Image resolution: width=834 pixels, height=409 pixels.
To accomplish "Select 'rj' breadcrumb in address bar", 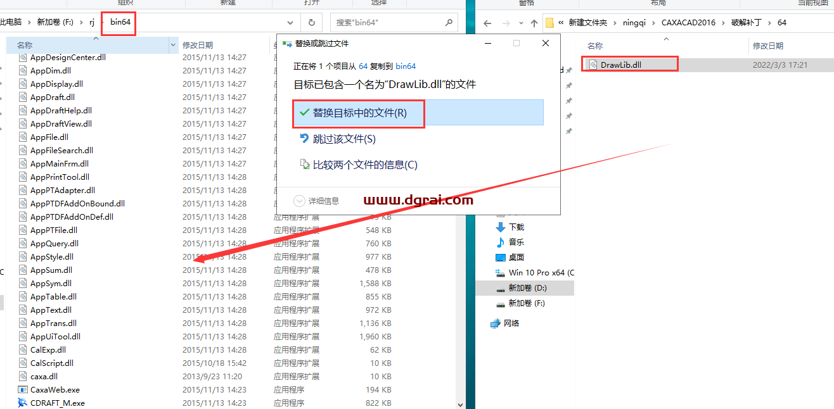I will coord(92,22).
